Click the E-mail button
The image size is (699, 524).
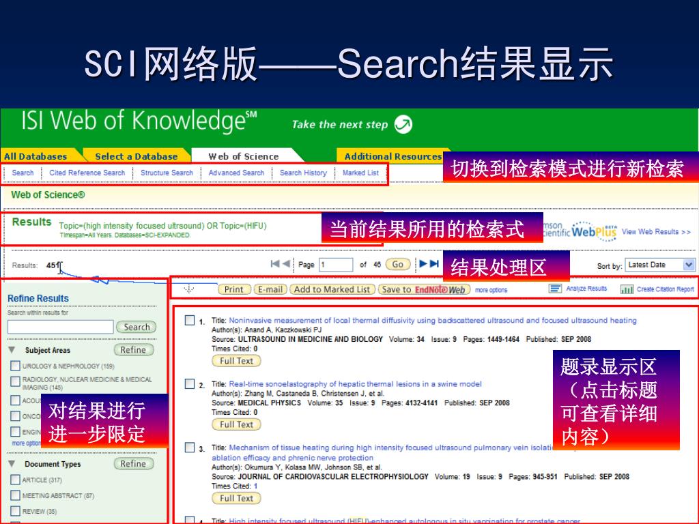coord(270,289)
